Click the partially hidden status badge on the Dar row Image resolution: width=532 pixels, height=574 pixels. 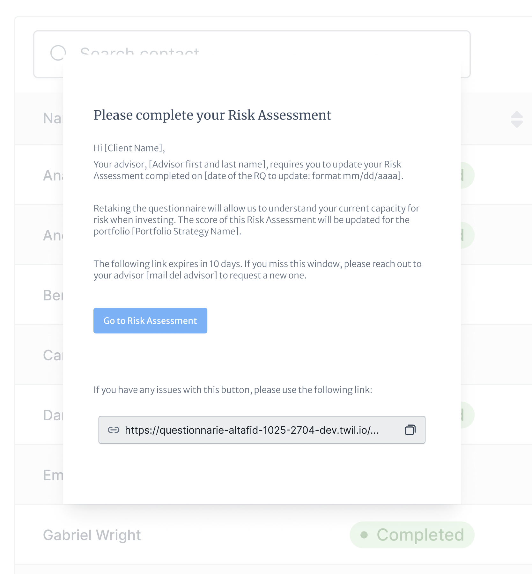coord(468,415)
